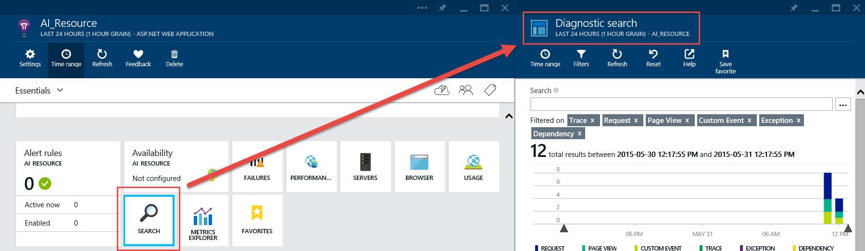Open the Usage tile
This screenshot has width=865, height=251.
[x=474, y=166]
